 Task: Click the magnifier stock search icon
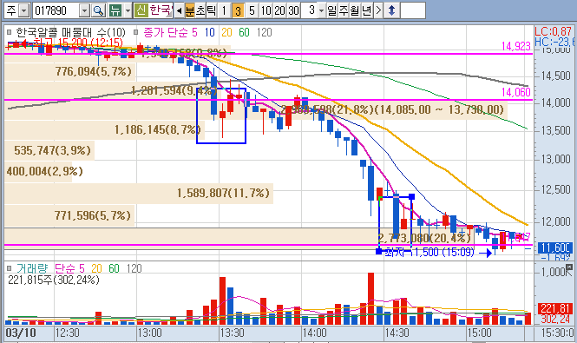point(98,10)
